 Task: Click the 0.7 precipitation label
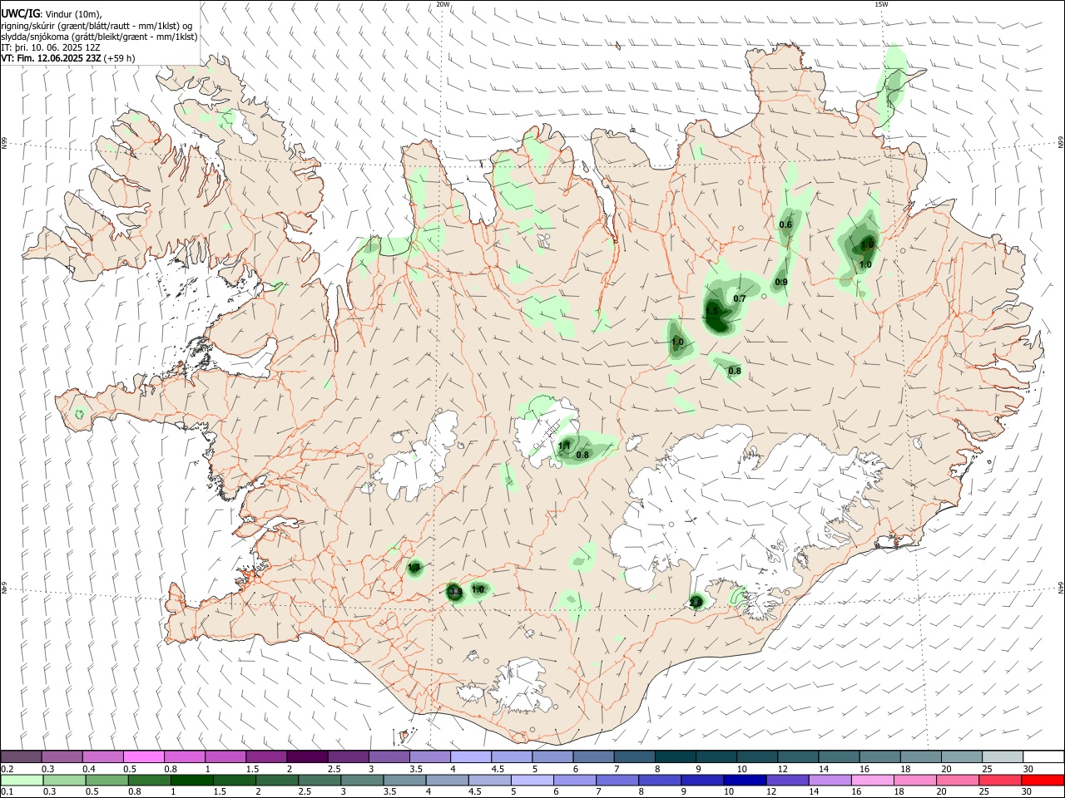(x=740, y=298)
